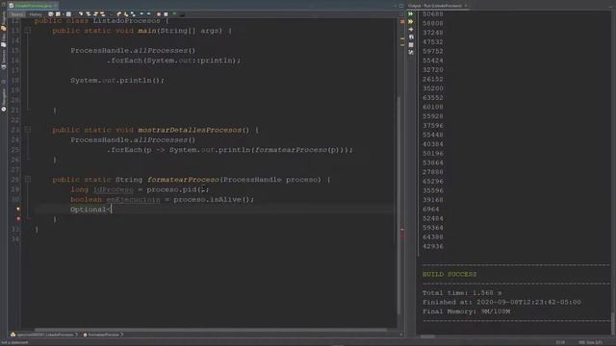616x346 pixels.
Task: Re-run the build with green double-arrow icon
Action: pyautogui.click(x=411, y=13)
